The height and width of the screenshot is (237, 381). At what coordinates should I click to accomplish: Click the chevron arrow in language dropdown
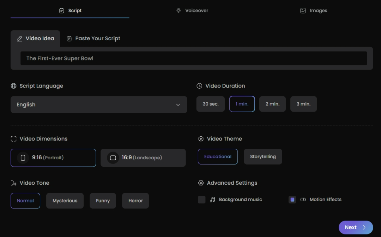click(178, 105)
